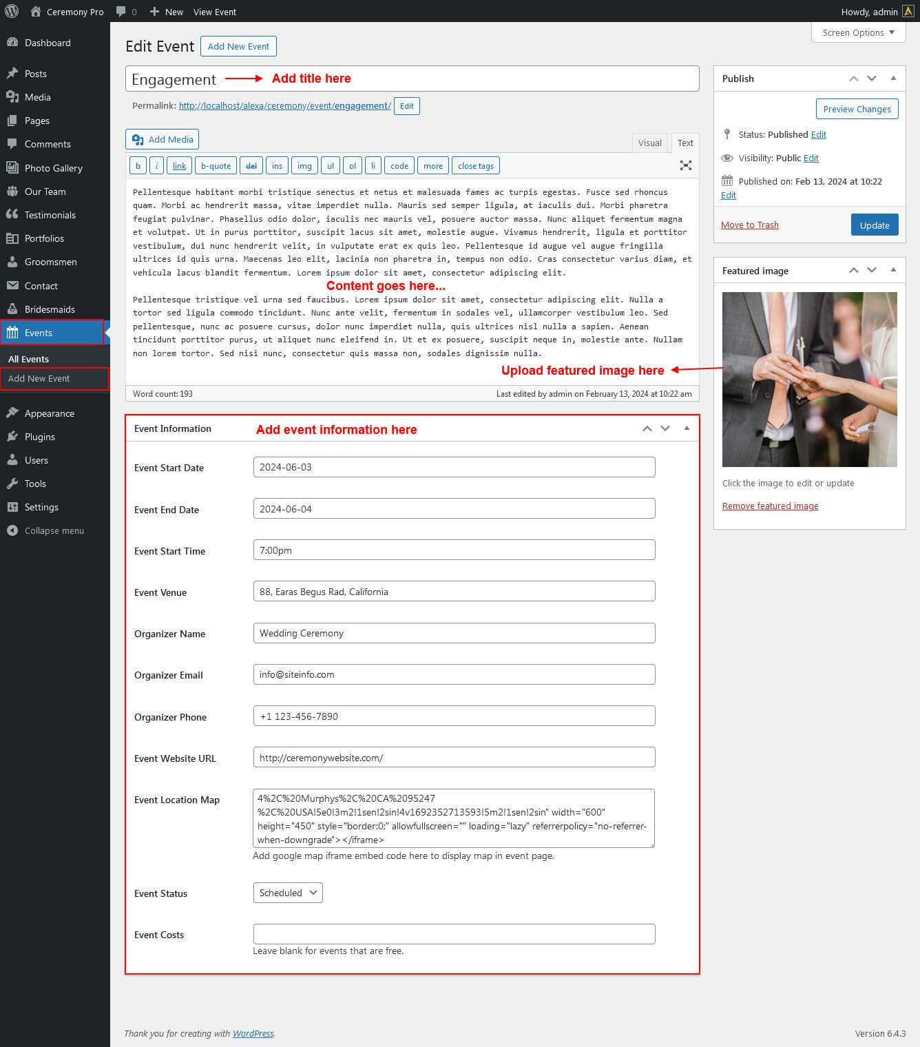Open All Events submenu item

29,359
